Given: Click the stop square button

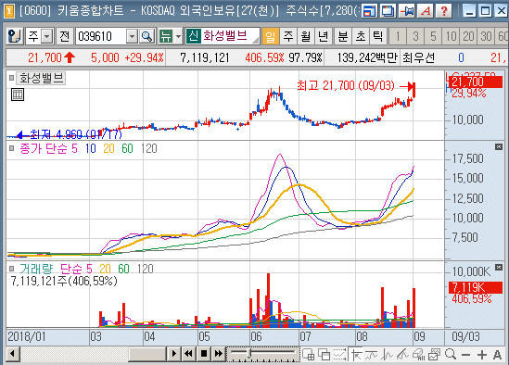Looking at the screenshot, I should click(x=204, y=353).
